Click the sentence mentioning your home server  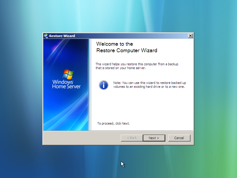point(137,66)
